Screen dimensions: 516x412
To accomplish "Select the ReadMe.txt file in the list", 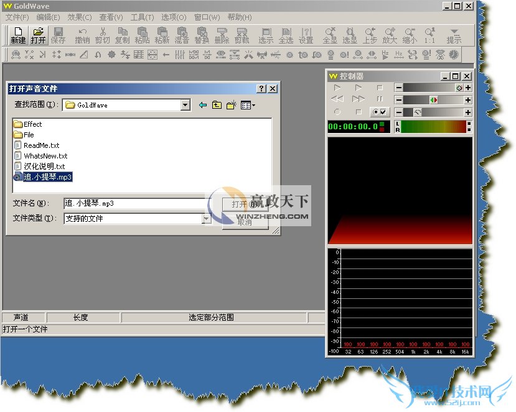I will 41,145.
